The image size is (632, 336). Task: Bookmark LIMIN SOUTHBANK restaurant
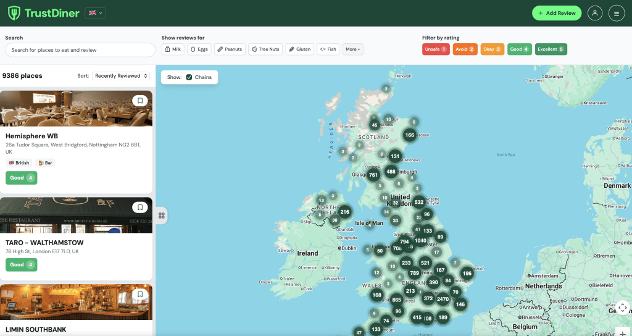140,295
